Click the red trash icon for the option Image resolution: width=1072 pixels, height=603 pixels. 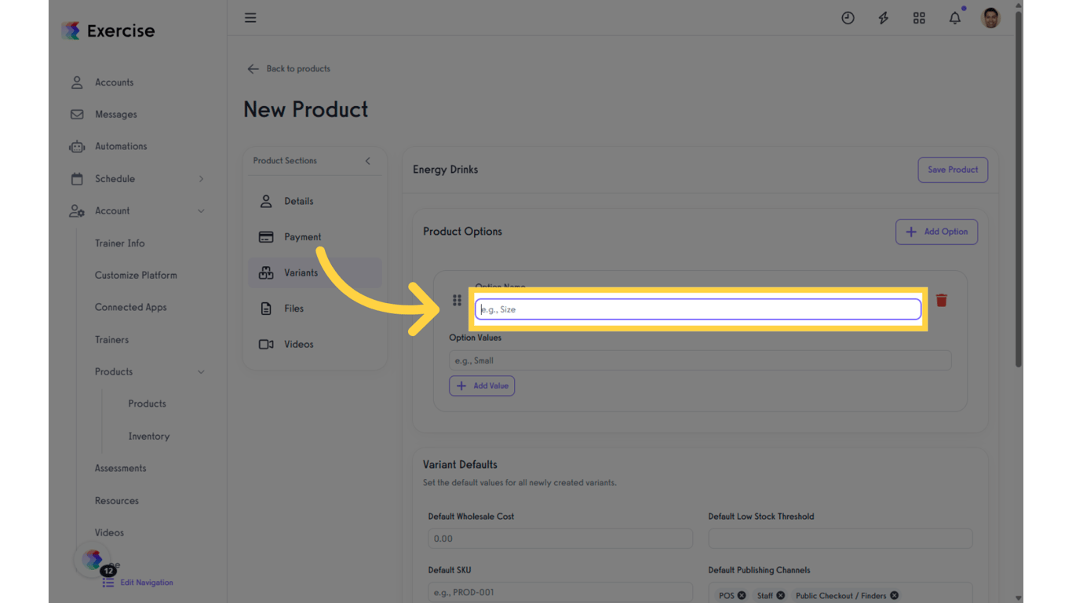(941, 300)
